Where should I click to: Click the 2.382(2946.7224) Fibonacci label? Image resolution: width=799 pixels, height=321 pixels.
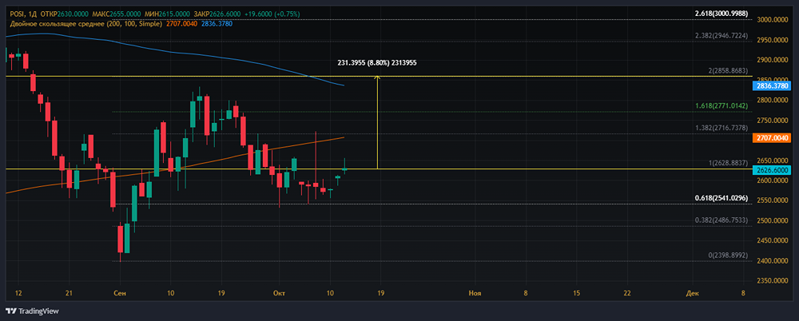tap(721, 36)
